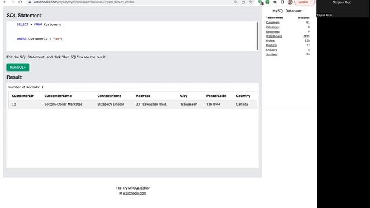Click the Xinjian Guo video participant tile
370x208 pixels.
pos(343,9)
